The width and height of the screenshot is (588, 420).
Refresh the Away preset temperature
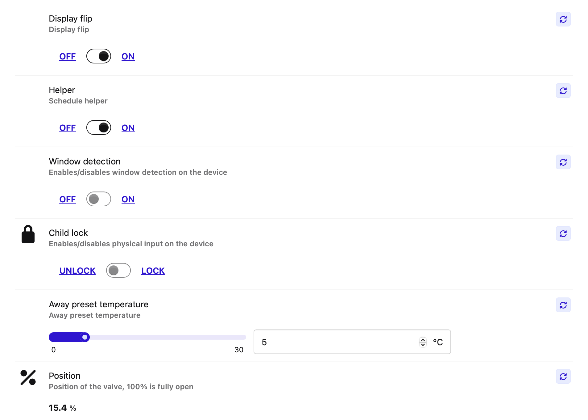tap(563, 305)
